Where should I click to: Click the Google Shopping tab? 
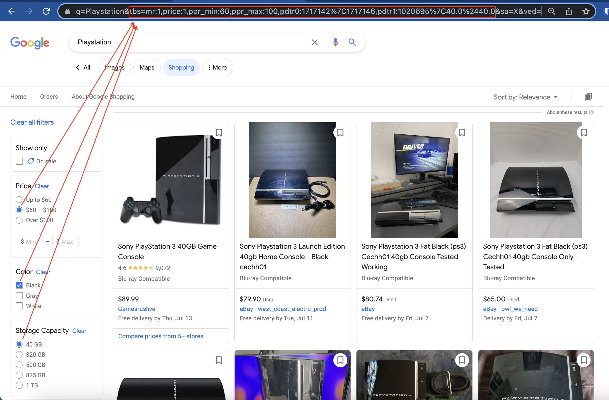[181, 67]
